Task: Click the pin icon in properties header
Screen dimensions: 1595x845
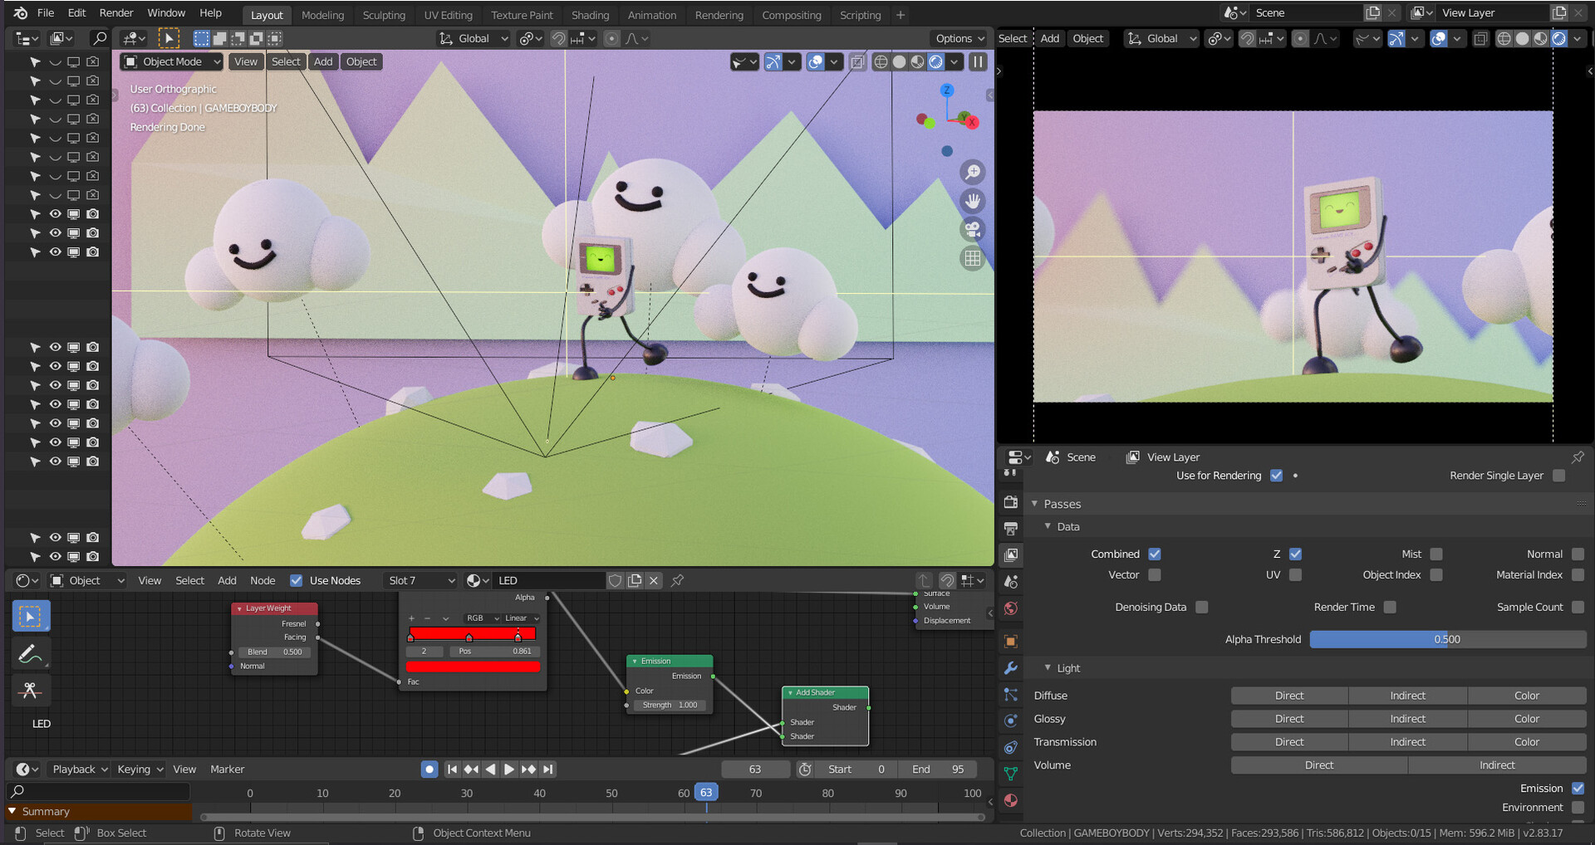Action: [x=1578, y=457]
